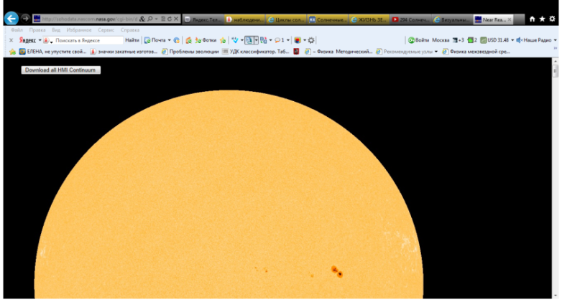The width and height of the screenshot is (562, 302).
Task: Open the ЕЛЕНА, не упустите свой bookmark
Action: [x=53, y=52]
